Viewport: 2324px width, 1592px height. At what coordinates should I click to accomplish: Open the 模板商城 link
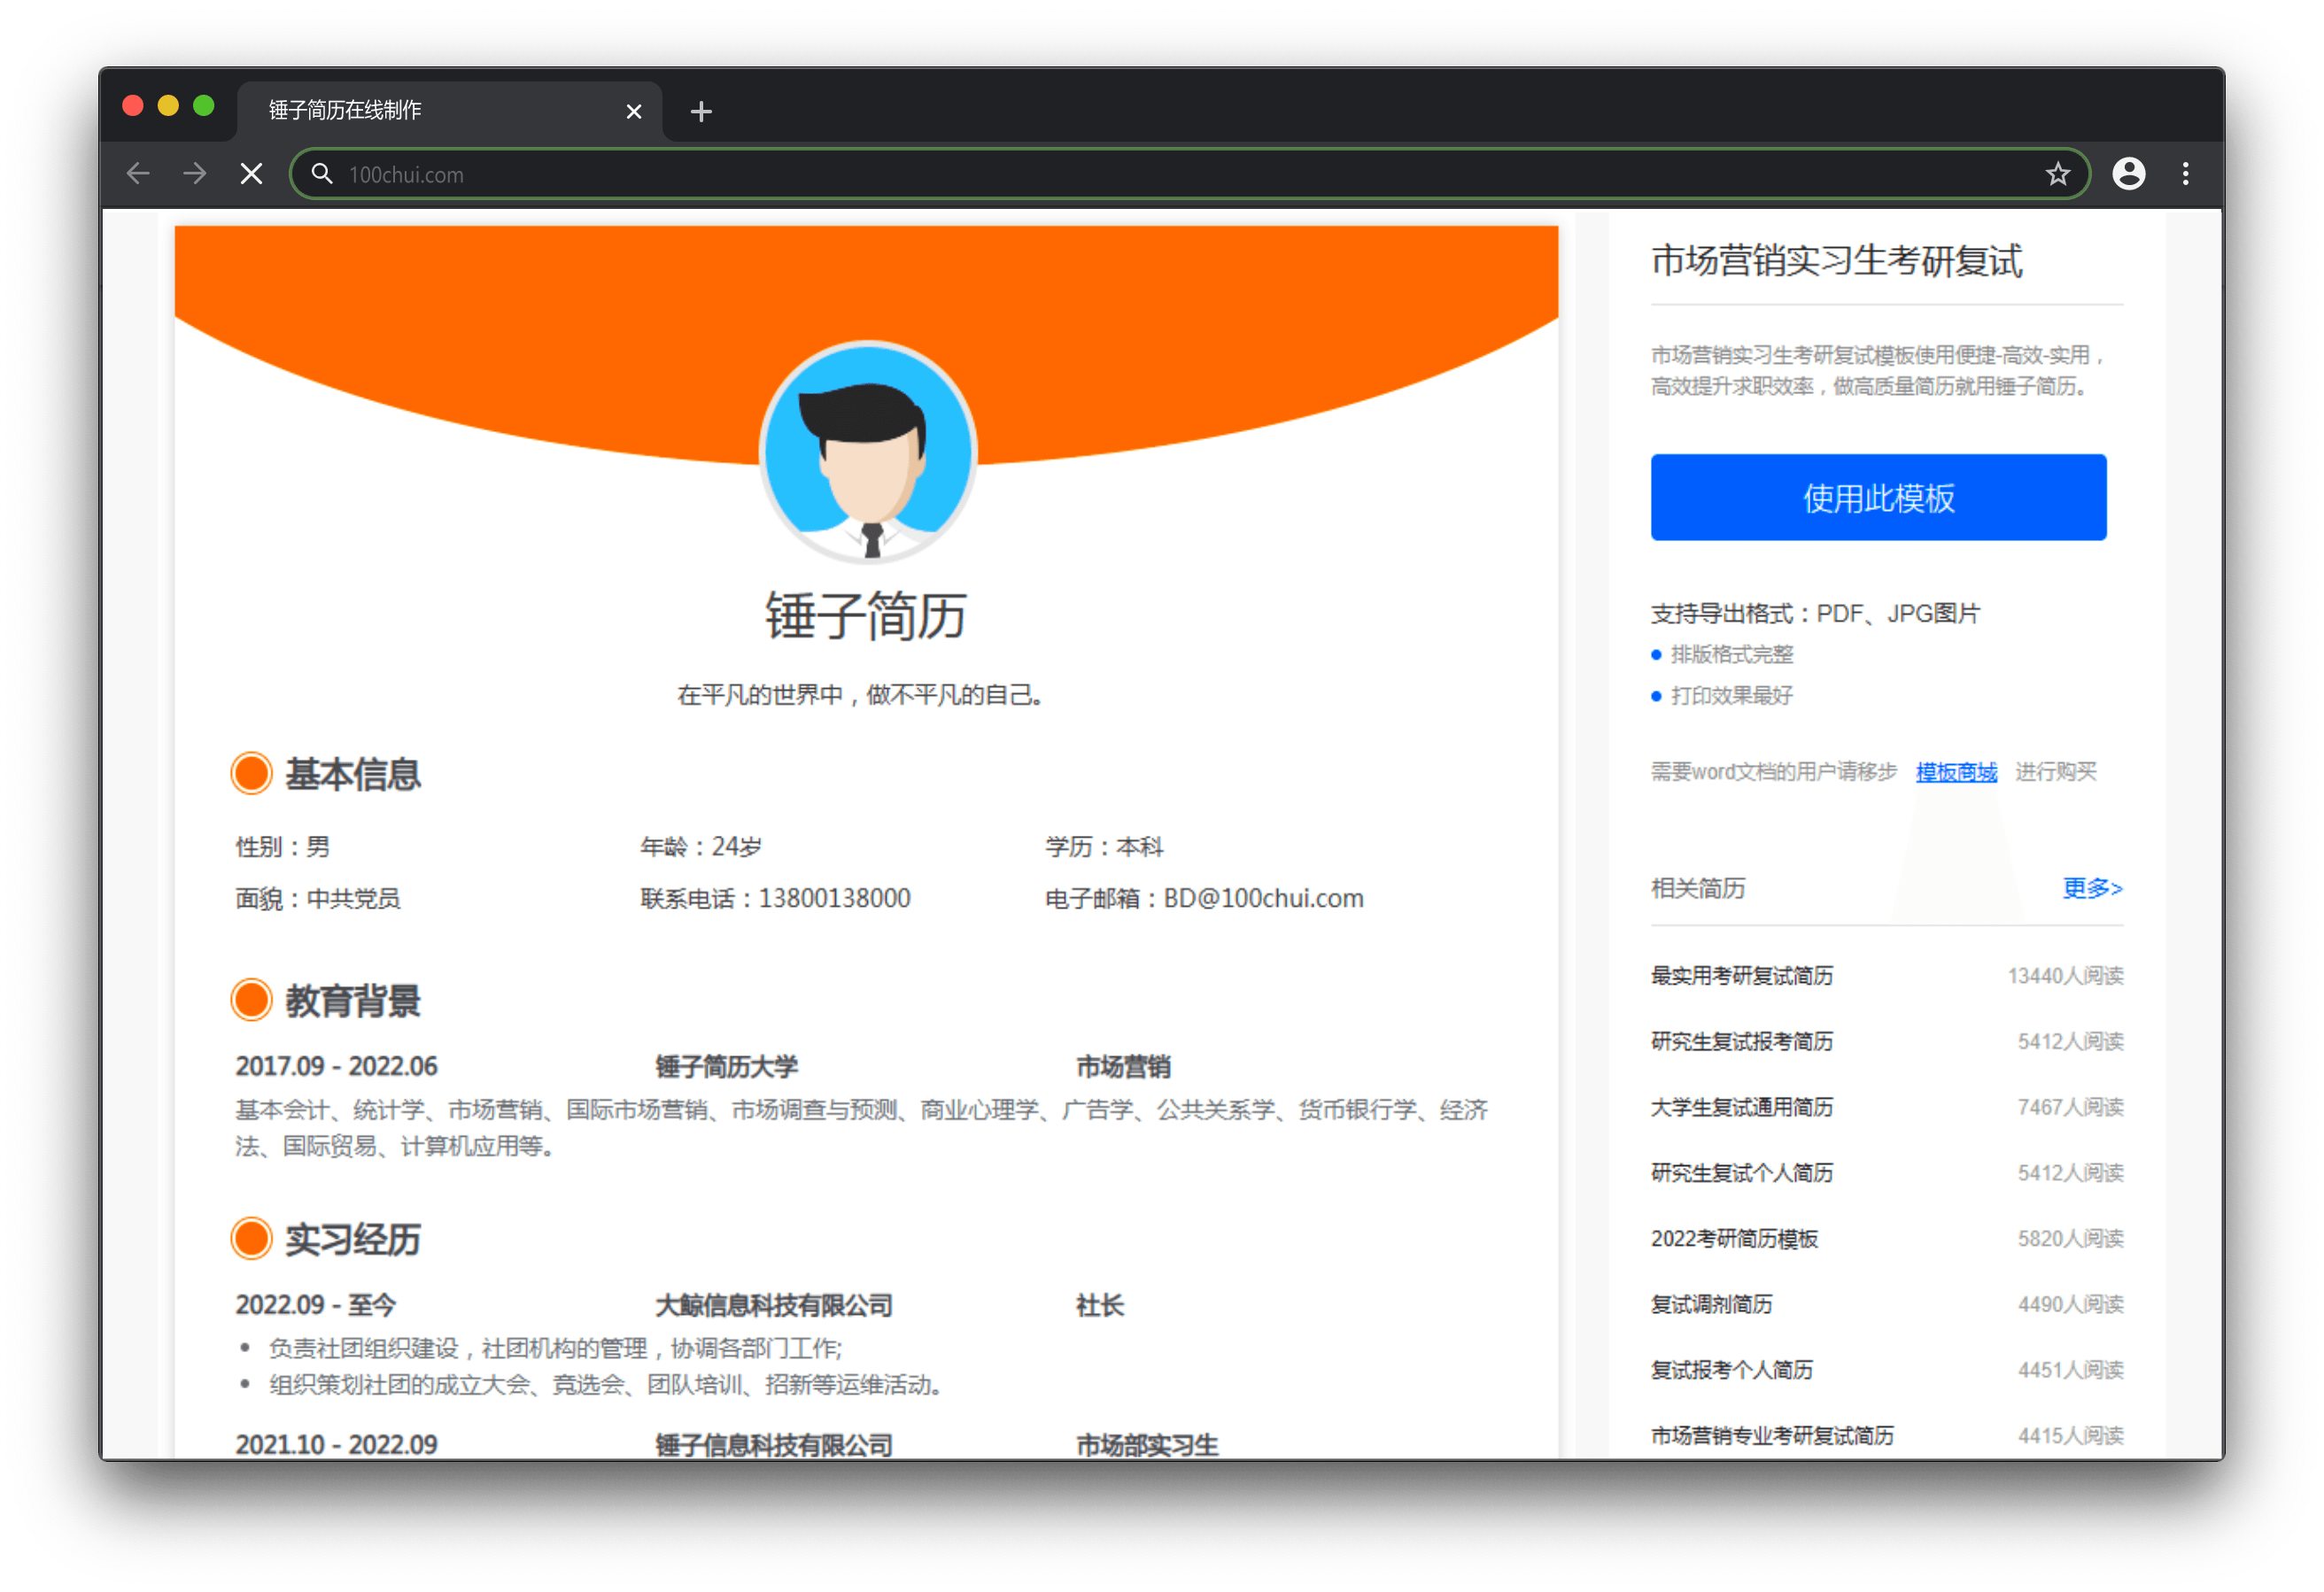click(x=1956, y=772)
